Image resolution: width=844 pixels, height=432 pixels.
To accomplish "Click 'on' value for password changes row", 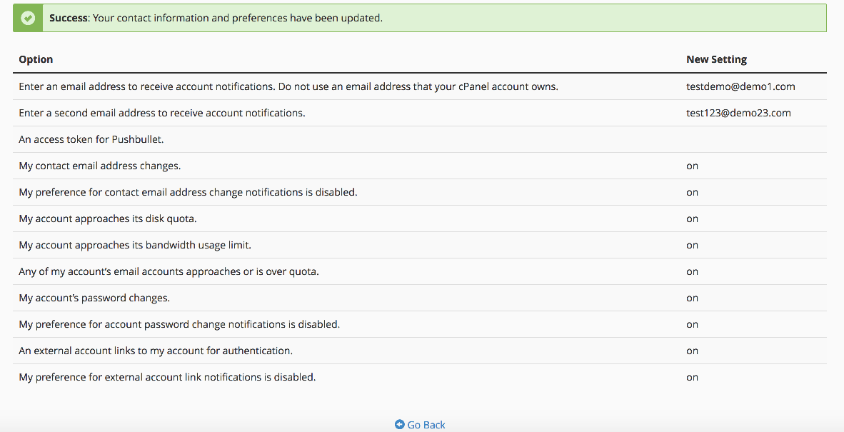I will pos(692,298).
